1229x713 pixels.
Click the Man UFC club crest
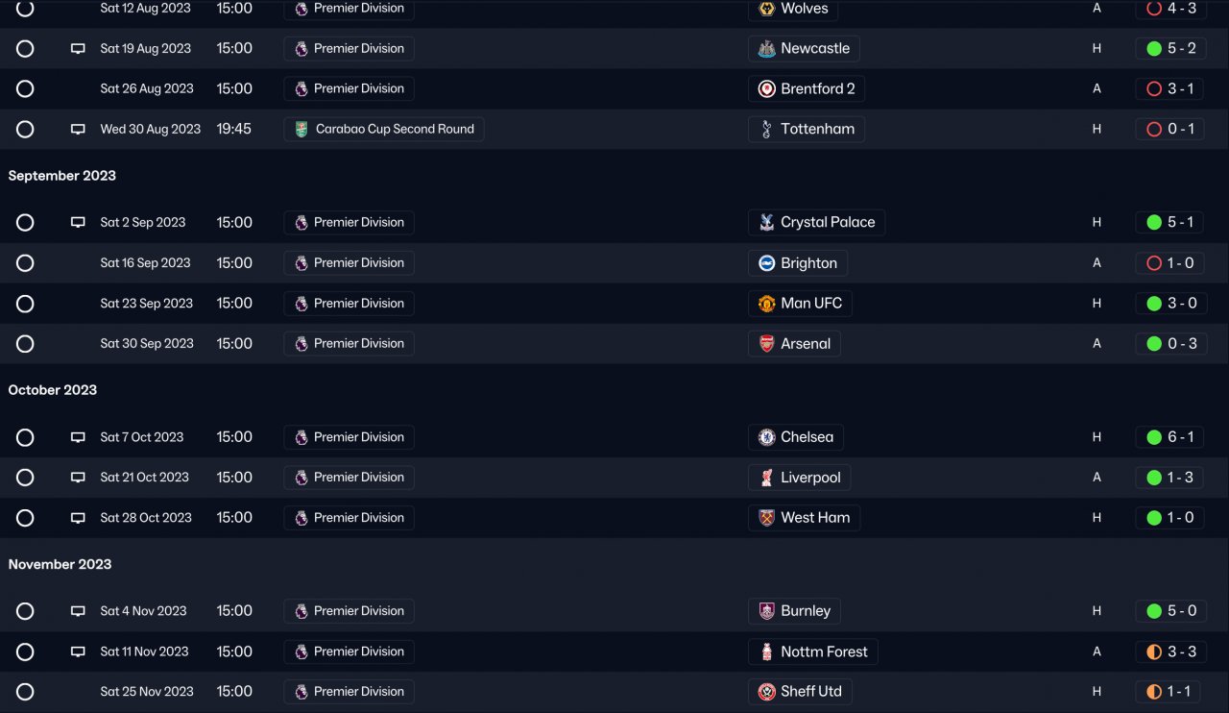click(x=766, y=304)
